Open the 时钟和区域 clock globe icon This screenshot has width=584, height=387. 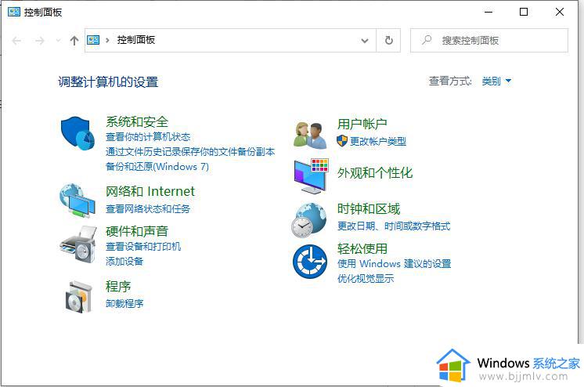tap(308, 220)
